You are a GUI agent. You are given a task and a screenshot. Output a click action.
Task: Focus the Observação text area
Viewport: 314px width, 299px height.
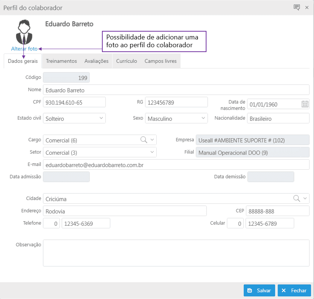(176, 253)
